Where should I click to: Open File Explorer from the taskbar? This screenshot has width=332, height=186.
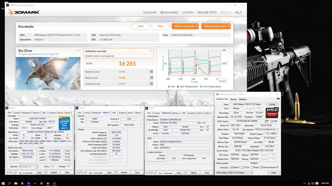pos(16,183)
